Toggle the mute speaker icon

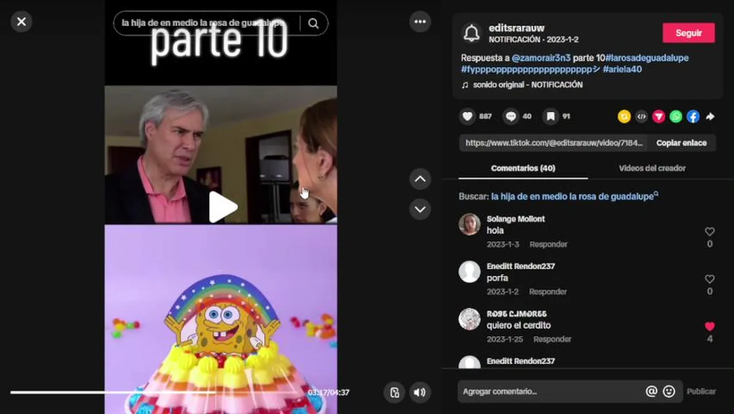coord(420,392)
